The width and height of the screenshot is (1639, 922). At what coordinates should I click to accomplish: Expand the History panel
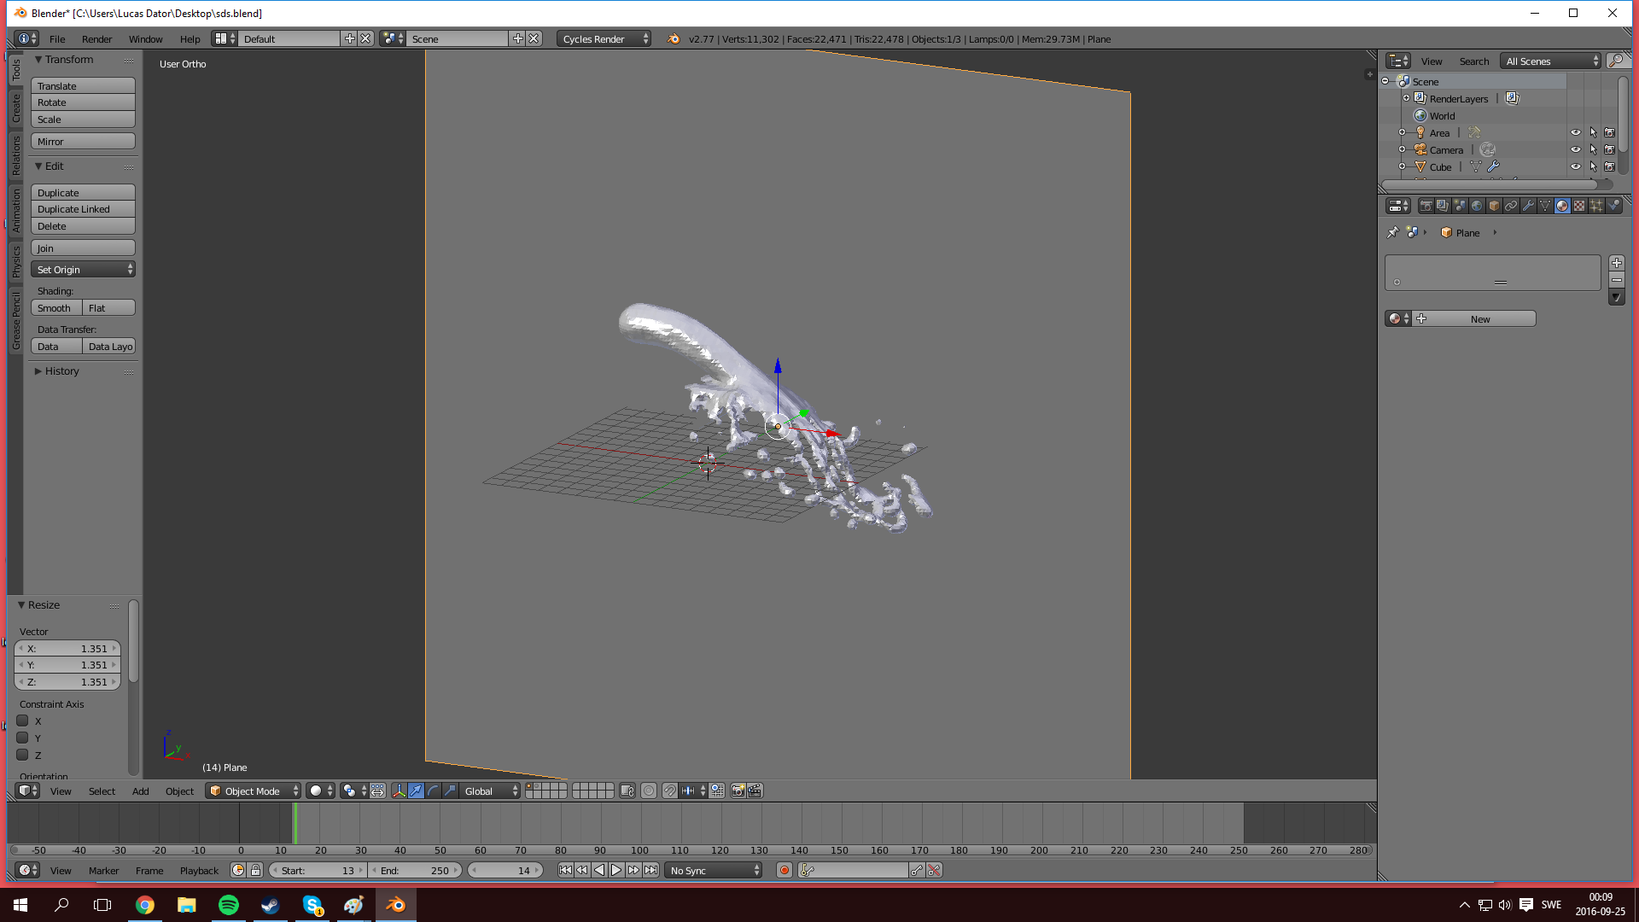pos(61,371)
